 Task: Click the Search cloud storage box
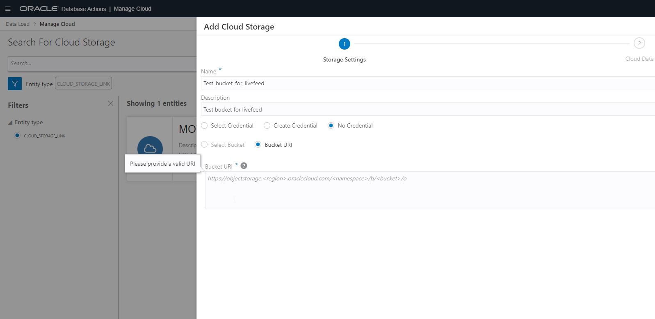point(102,64)
